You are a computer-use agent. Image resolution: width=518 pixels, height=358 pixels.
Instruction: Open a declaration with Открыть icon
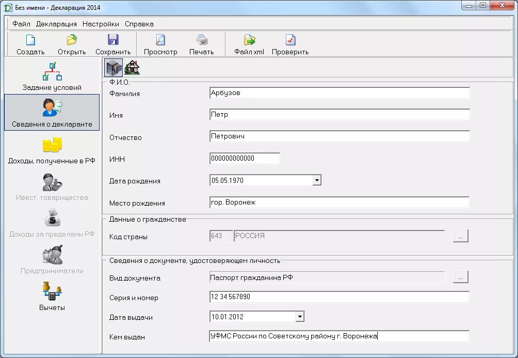(x=72, y=40)
